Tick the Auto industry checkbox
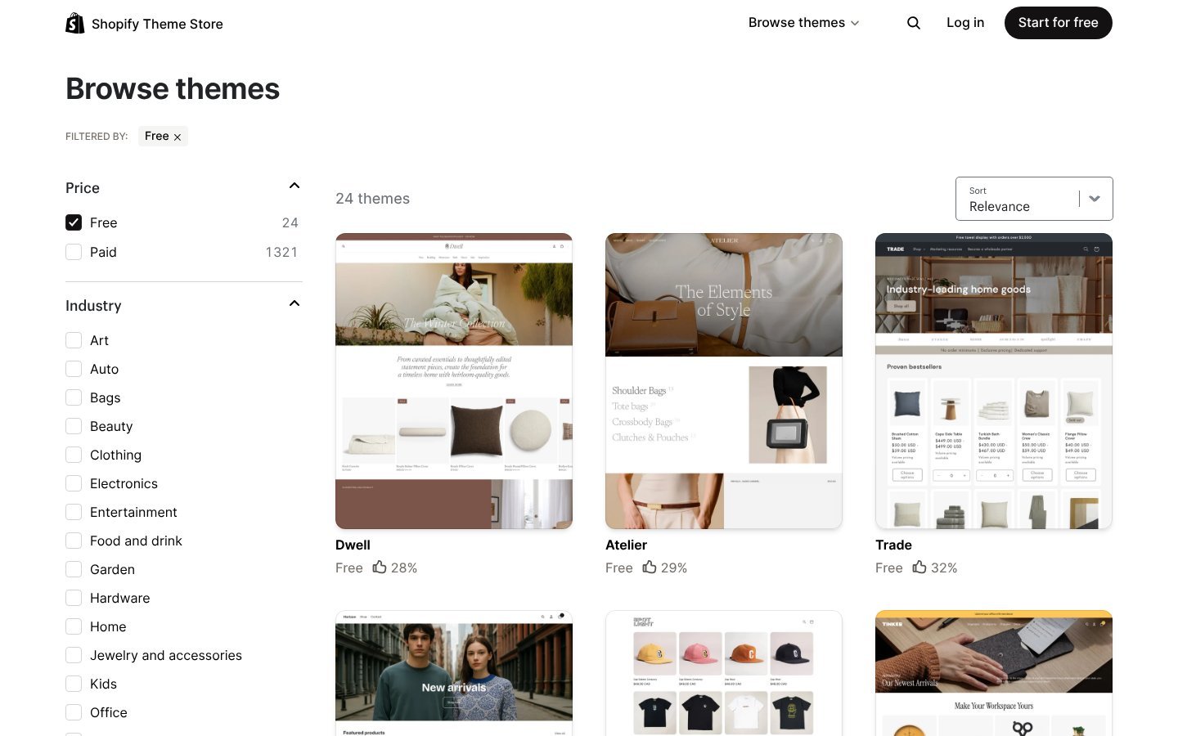Image resolution: width=1178 pixels, height=736 pixels. coord(74,369)
